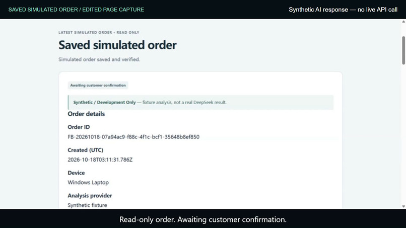Click the 'Synthetic / Development Only' notice
Viewport: 406px width, 228px height.
pyautogui.click(x=200, y=102)
